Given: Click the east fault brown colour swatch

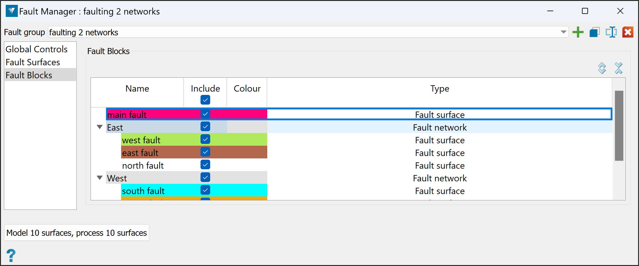Looking at the screenshot, I should [247, 152].
